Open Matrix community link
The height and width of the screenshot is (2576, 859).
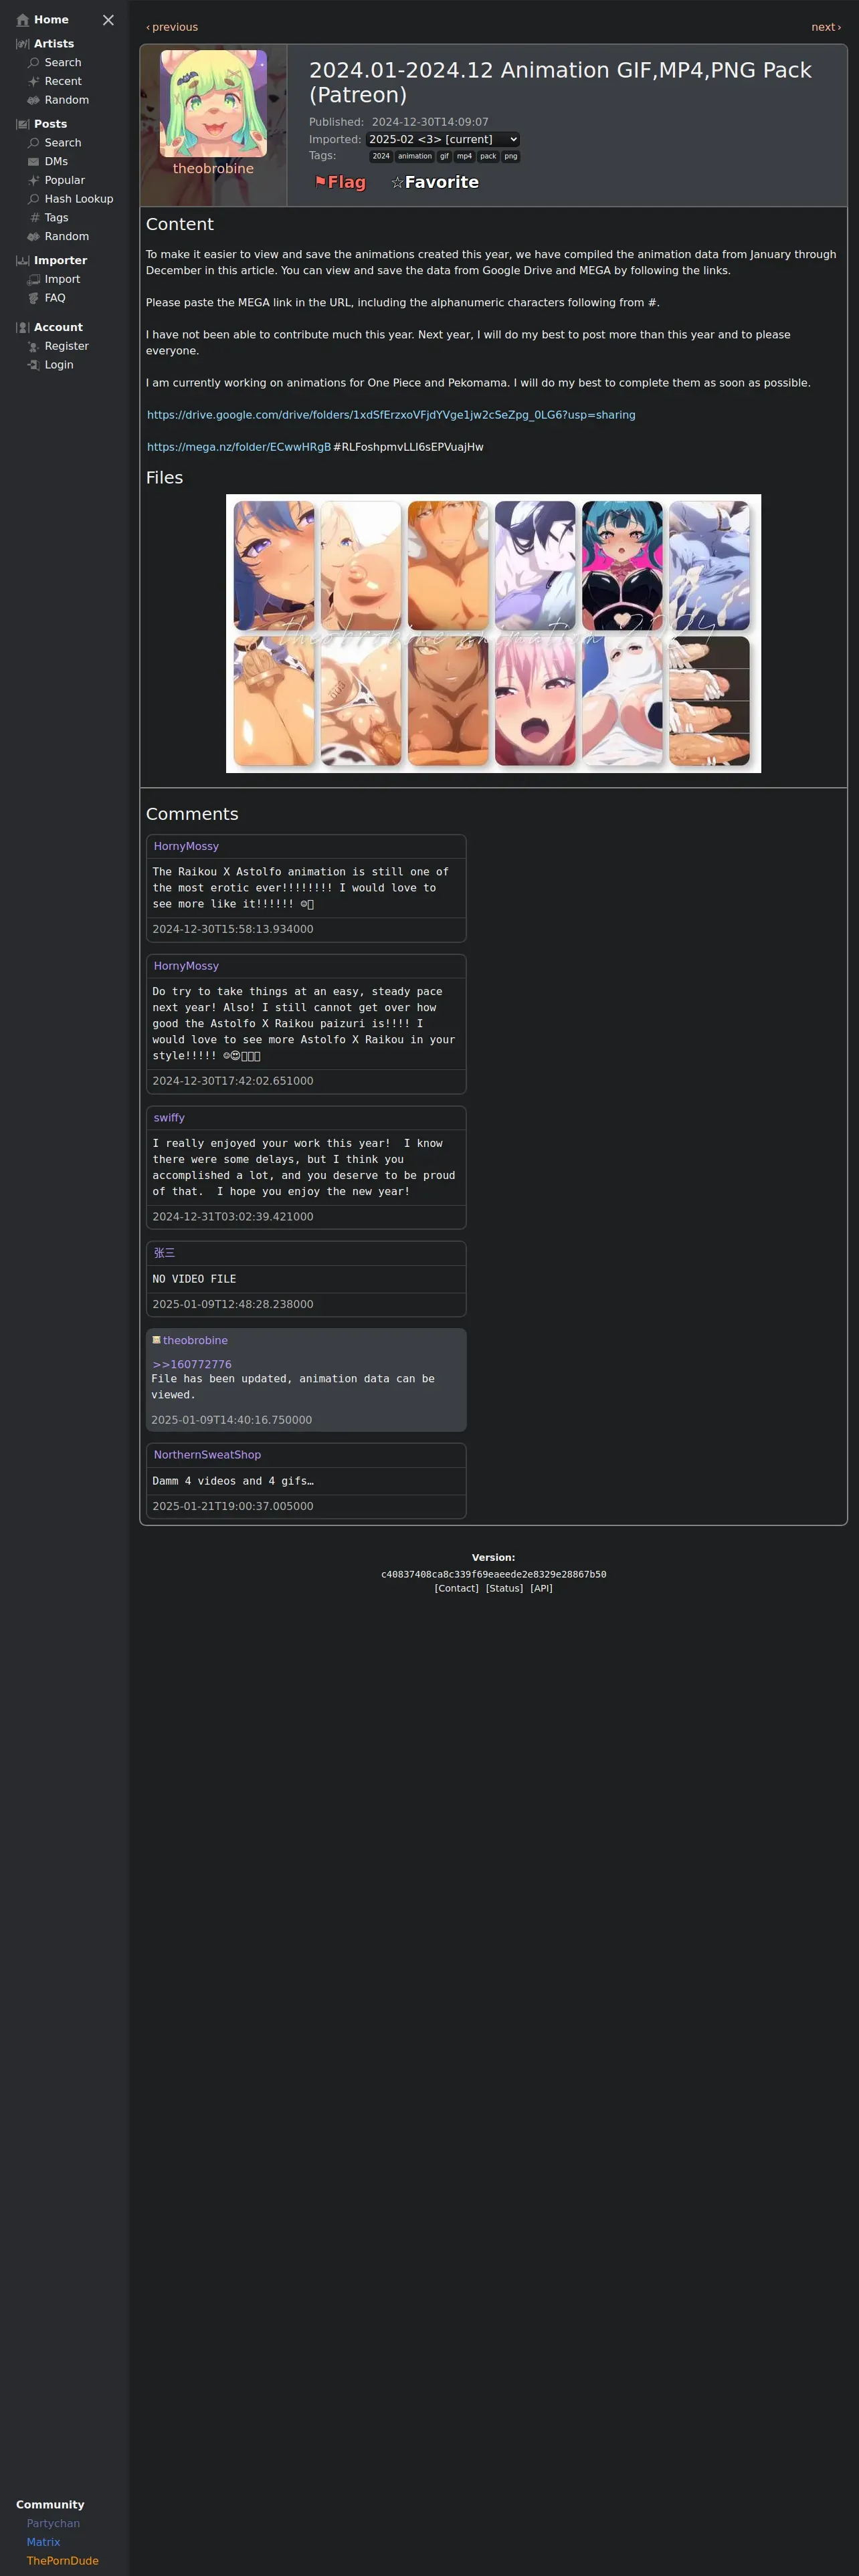point(43,2542)
